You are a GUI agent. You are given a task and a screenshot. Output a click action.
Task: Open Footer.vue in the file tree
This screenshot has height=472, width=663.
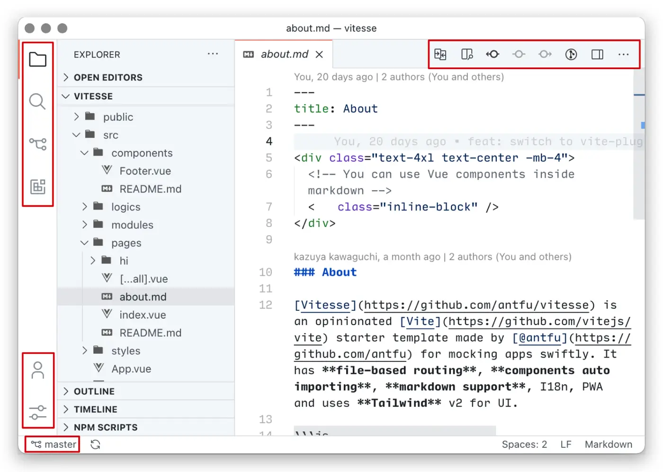[145, 171]
